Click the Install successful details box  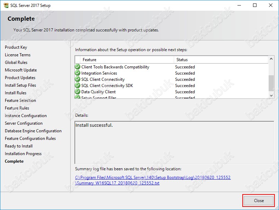(174, 142)
